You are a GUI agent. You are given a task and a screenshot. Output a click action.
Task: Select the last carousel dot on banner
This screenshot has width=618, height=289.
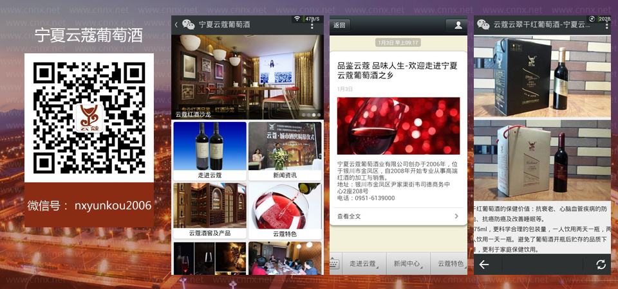click(319, 115)
